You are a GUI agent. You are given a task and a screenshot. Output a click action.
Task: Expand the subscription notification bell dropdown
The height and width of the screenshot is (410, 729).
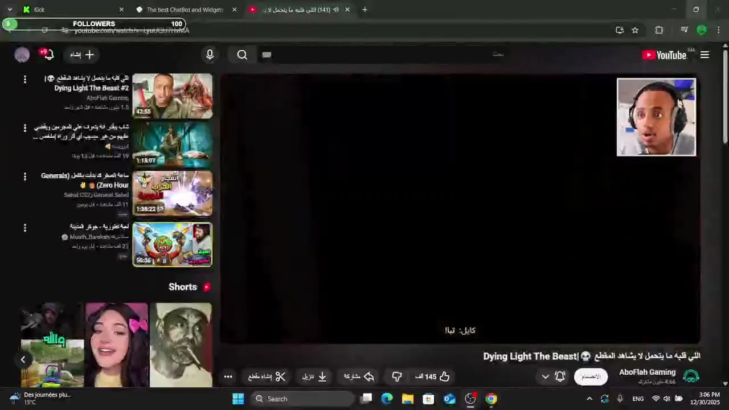click(552, 376)
